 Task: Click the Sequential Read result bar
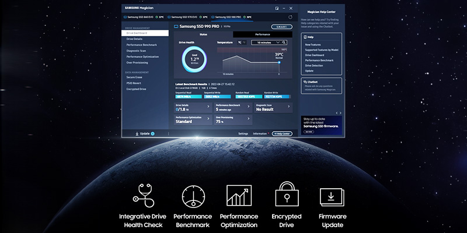[x=189, y=97]
